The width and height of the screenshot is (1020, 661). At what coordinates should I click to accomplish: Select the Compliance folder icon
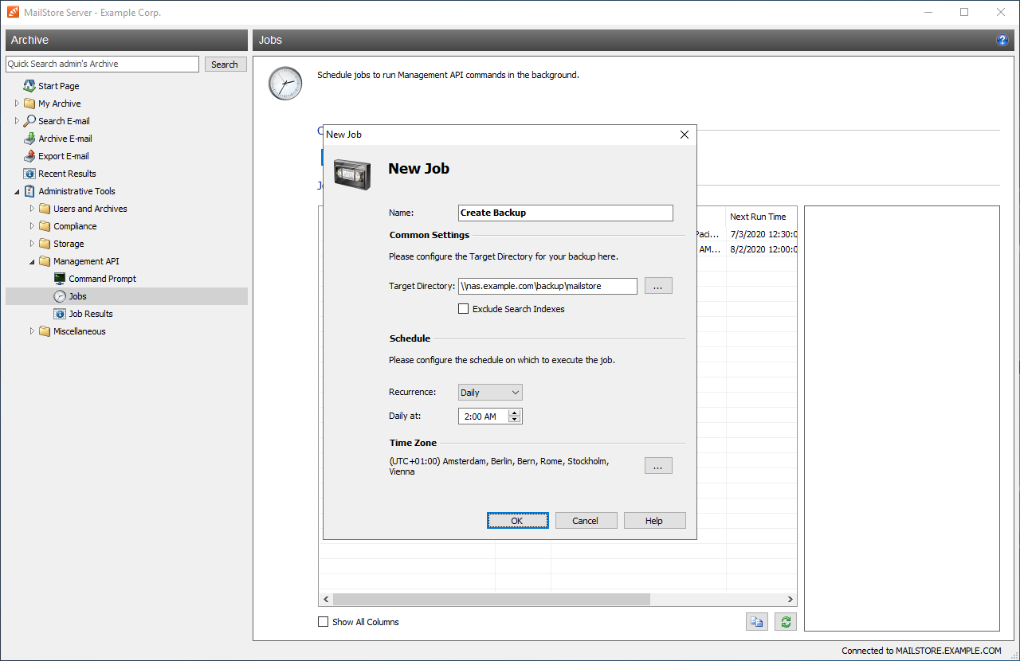click(45, 226)
